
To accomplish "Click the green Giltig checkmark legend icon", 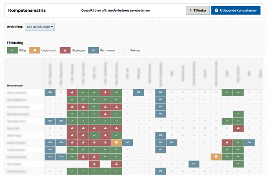I will [12, 50].
